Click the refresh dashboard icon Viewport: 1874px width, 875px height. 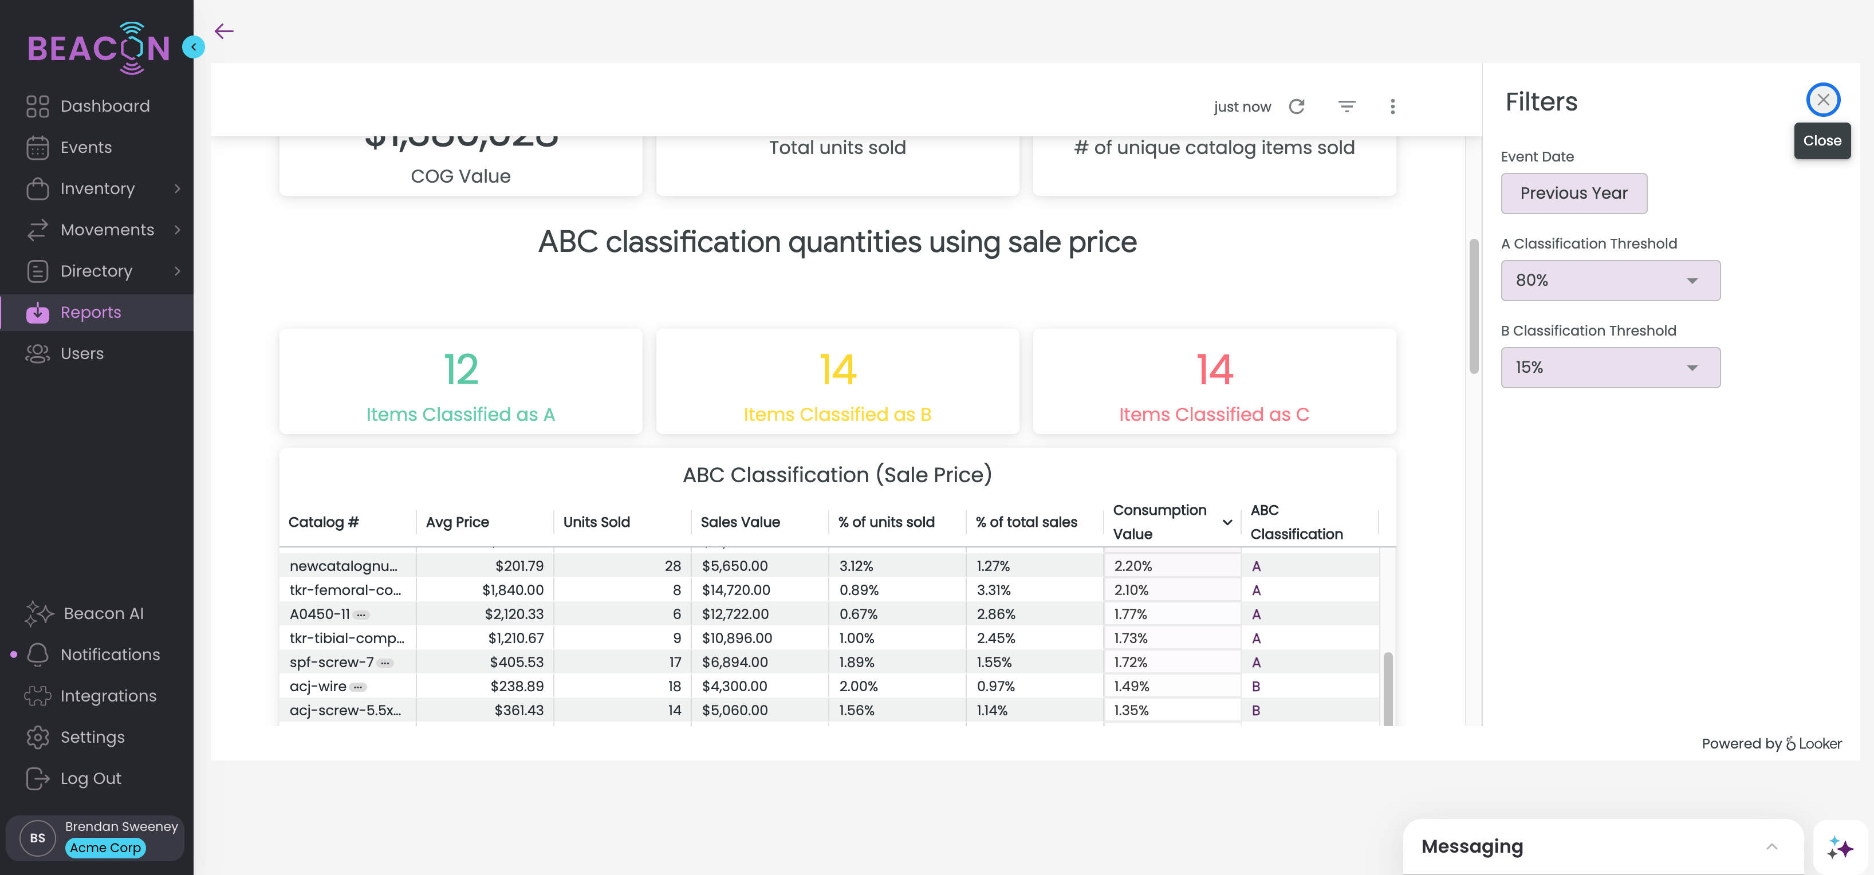click(x=1296, y=107)
